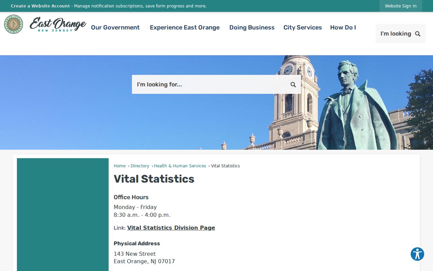Image resolution: width=433 pixels, height=271 pixels.
Task: Open the Doing Business menu
Action: point(252,27)
